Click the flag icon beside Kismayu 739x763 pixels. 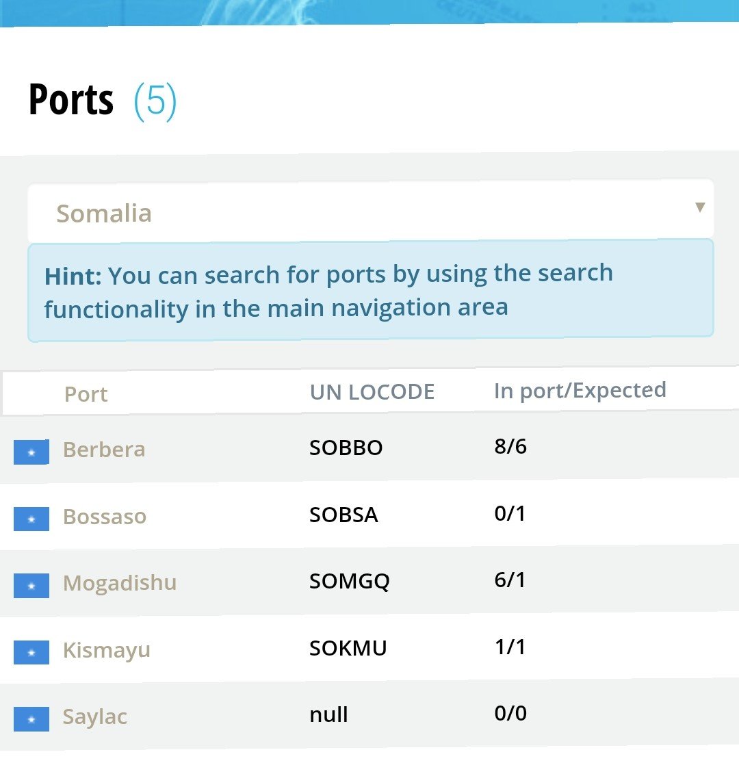coord(31,653)
